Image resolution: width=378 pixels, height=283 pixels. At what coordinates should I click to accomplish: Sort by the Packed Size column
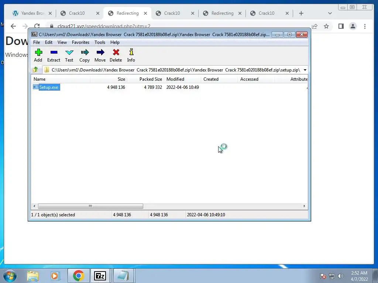coord(145,79)
